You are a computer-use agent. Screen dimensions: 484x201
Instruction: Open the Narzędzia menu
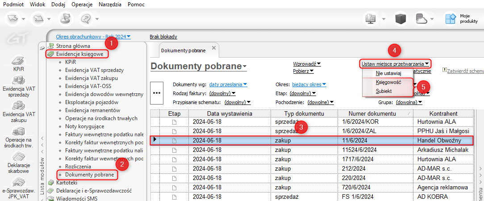coord(110,4)
